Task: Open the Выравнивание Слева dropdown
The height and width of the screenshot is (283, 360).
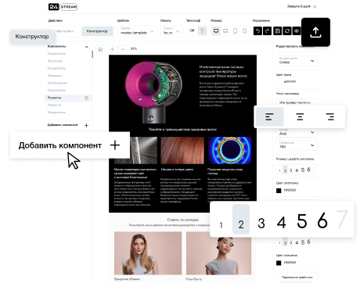Action: 297,61
